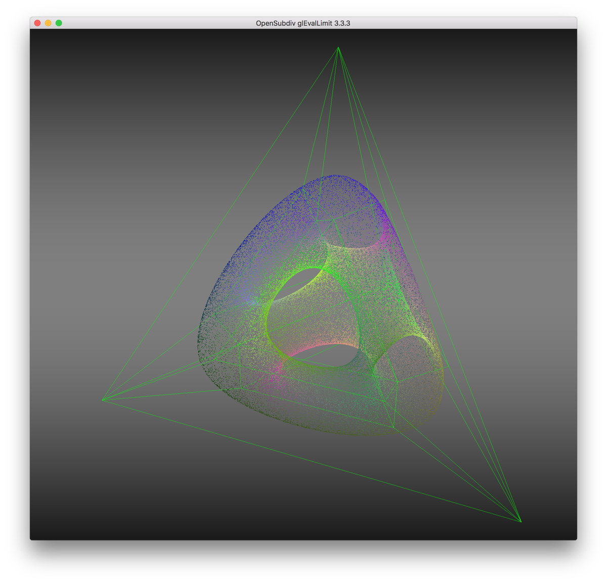Select the bottom-right cage corner vertex
Screen dimensions: 607x583
tap(520, 521)
